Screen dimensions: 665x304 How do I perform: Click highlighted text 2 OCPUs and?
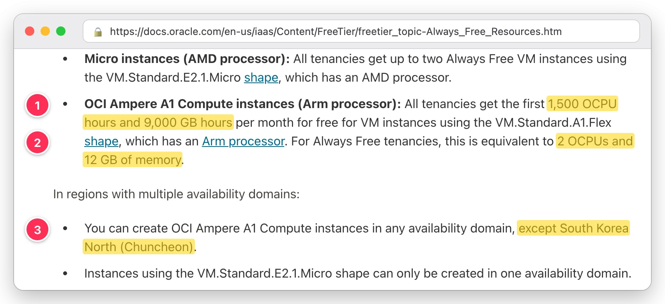point(595,141)
